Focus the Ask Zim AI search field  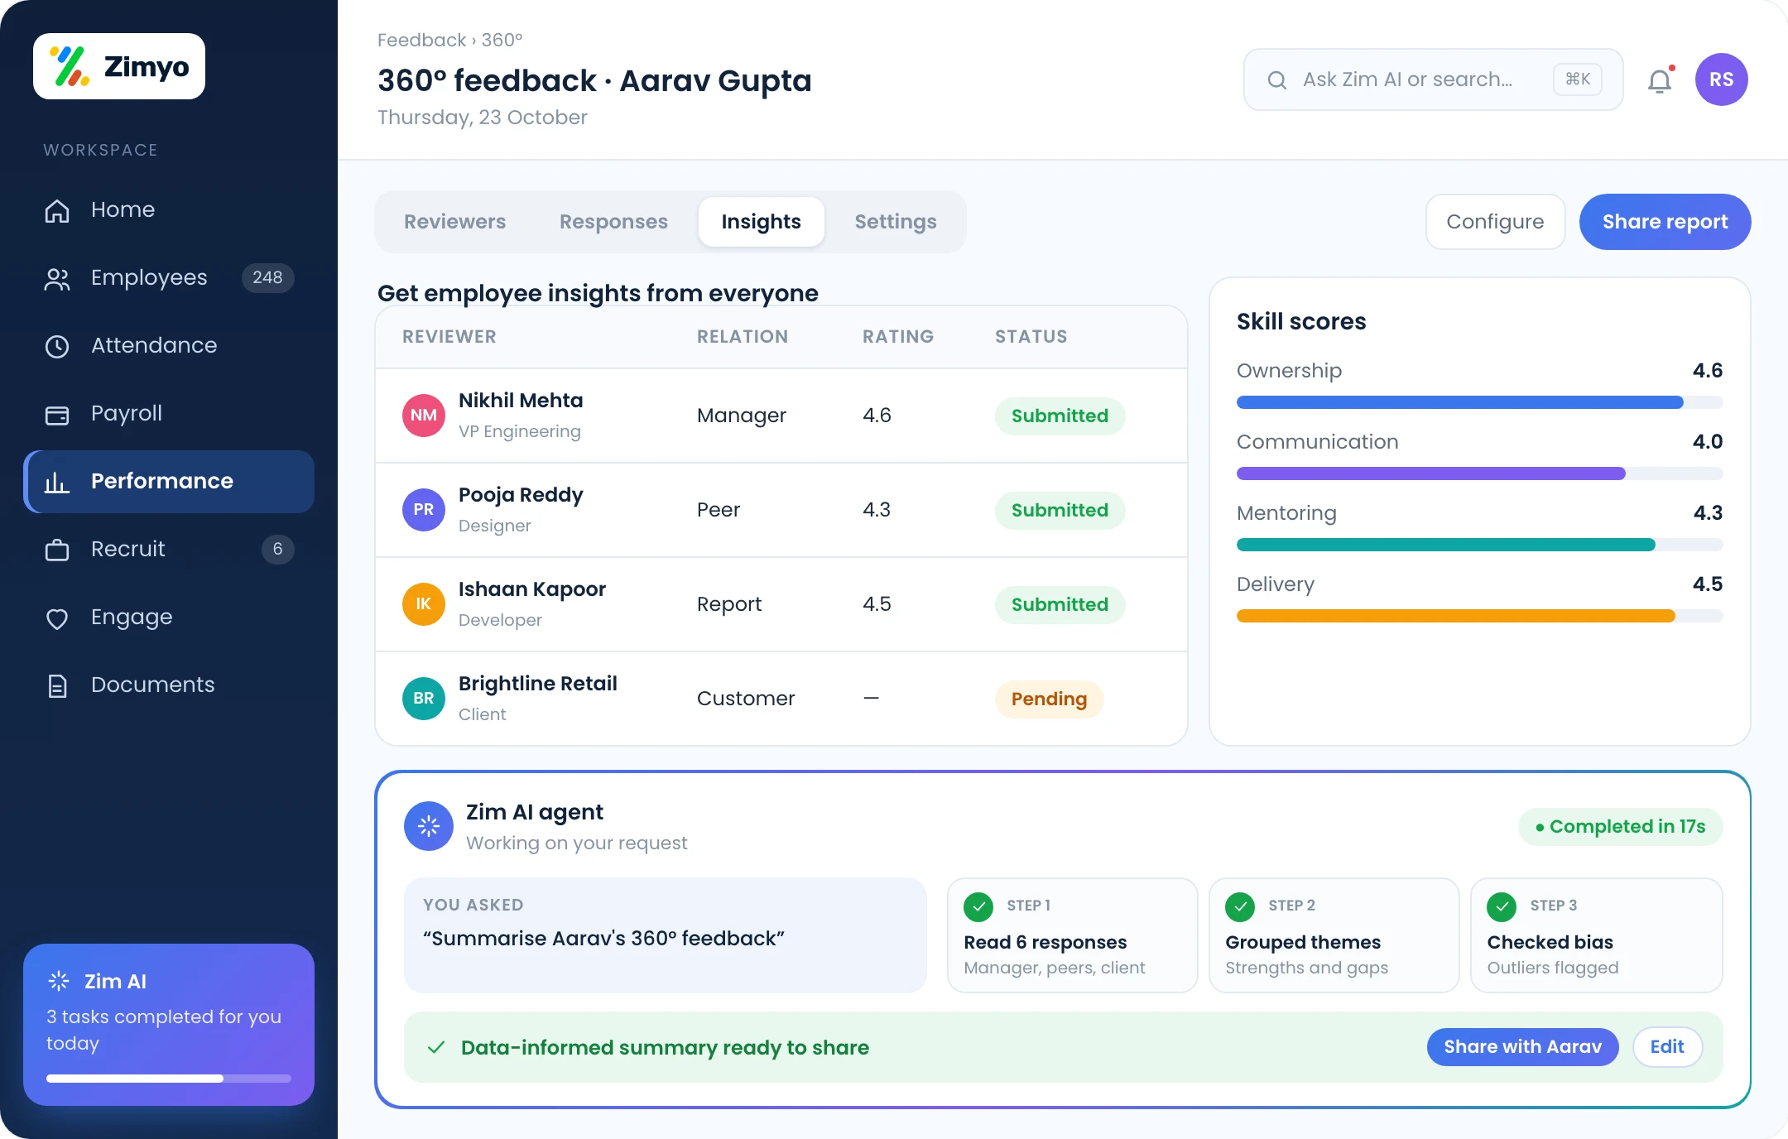point(1433,79)
